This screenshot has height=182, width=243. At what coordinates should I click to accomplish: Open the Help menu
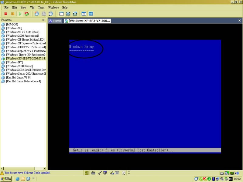point(65,8)
